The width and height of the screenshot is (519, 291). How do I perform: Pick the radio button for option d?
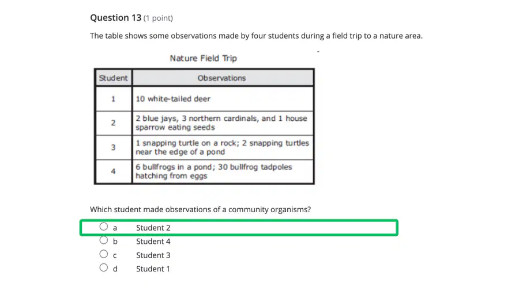point(104,267)
